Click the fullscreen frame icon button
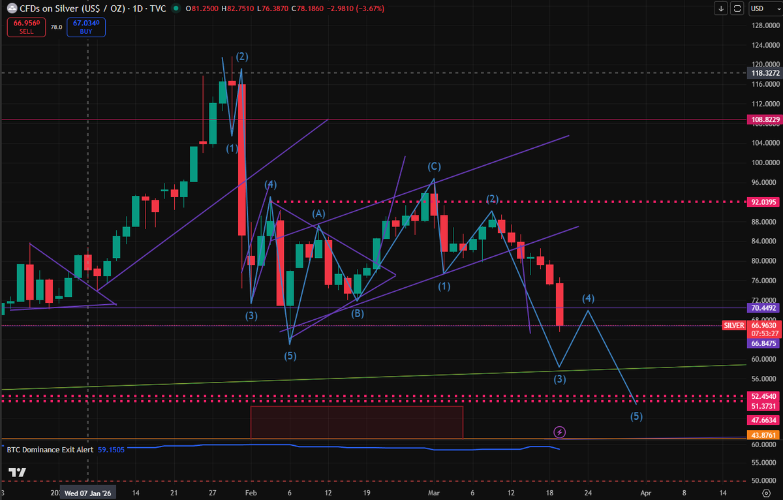 pyautogui.click(x=737, y=8)
